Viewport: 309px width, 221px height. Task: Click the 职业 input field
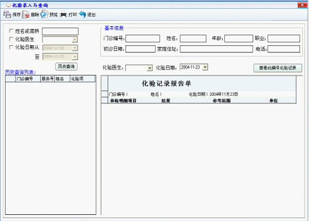283,39
